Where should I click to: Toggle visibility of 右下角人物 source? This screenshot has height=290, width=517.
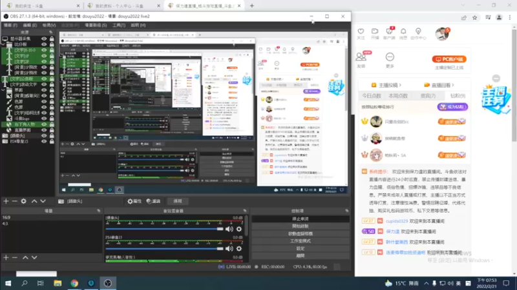[x=44, y=124]
